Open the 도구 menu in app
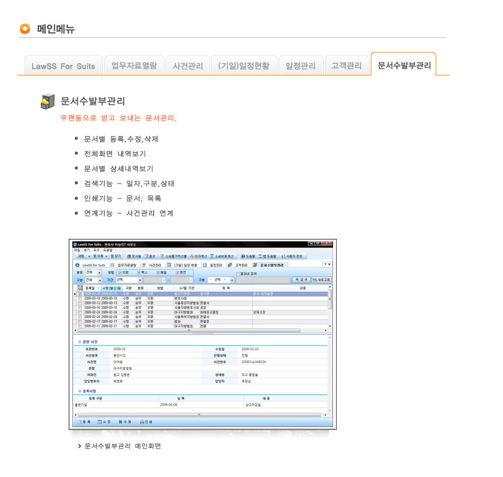The height and width of the screenshot is (477, 503). 96,250
